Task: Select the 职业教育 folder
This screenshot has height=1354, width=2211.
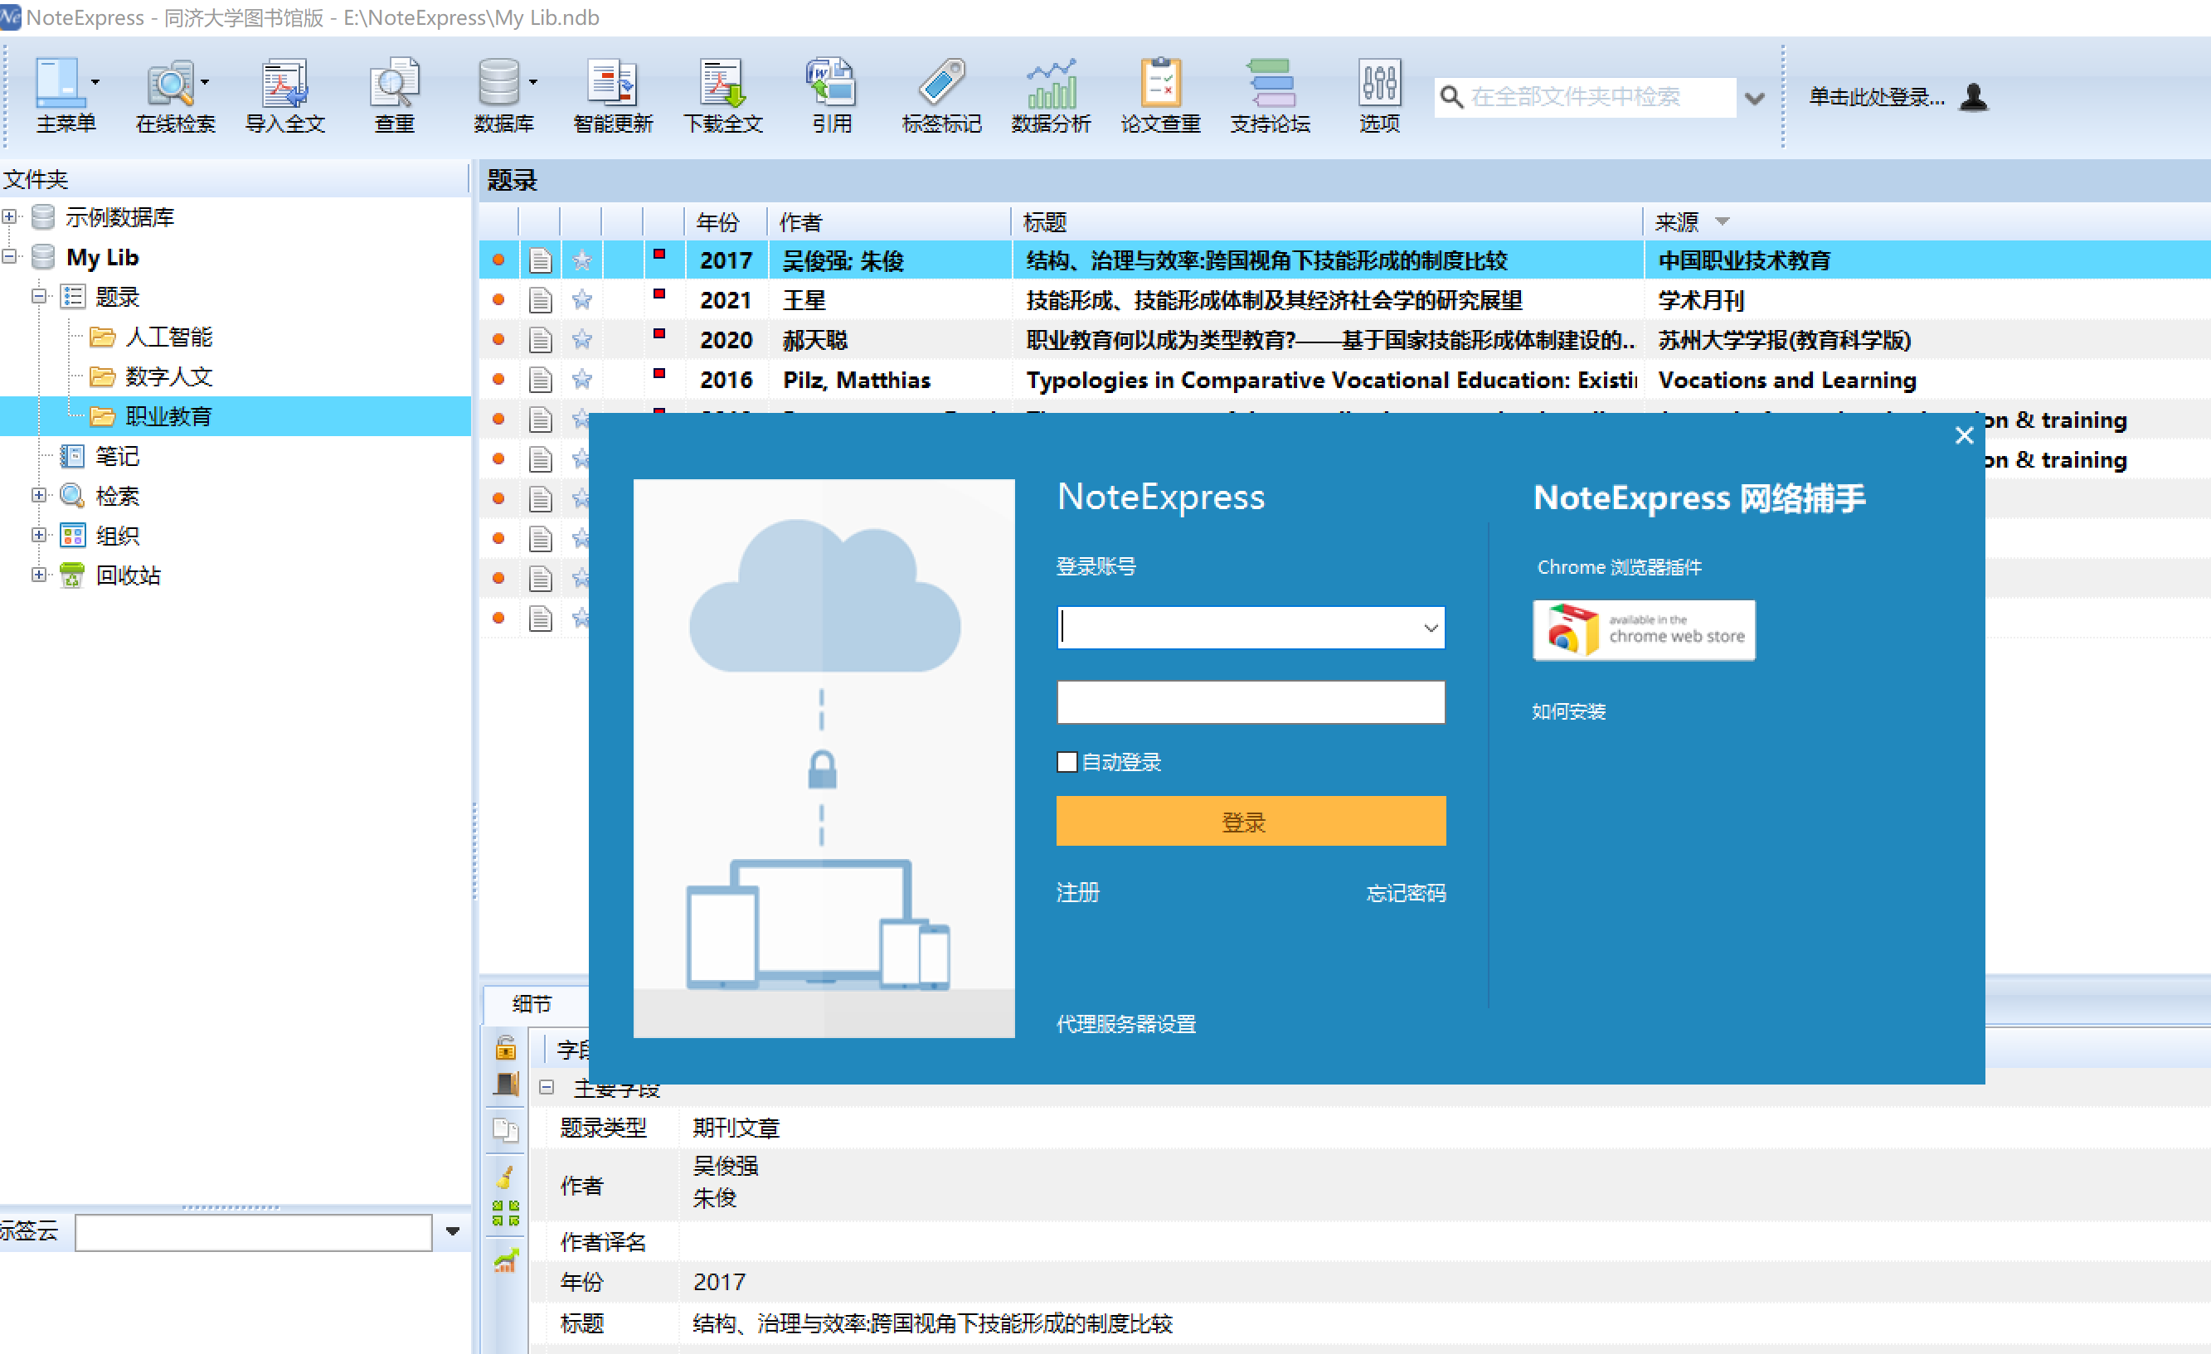Action: pos(168,416)
